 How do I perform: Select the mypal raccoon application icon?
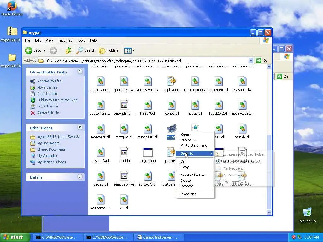coord(171,128)
